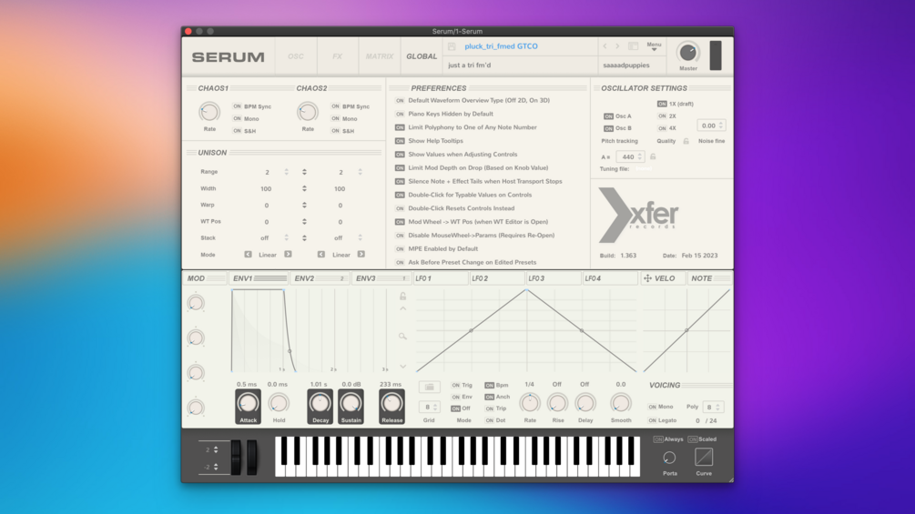
Task: Switch to the GLOBAL tab
Action: 422,56
